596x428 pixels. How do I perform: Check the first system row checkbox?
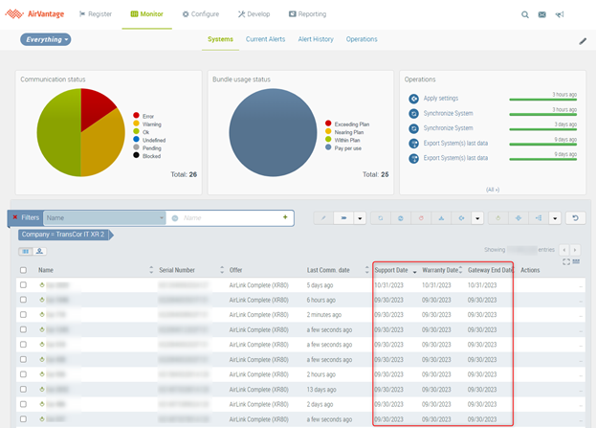[23, 285]
